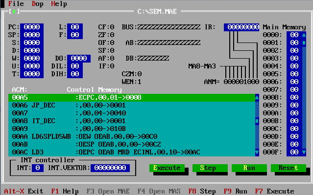Click the ZF:0 zero flag

tap(106, 35)
